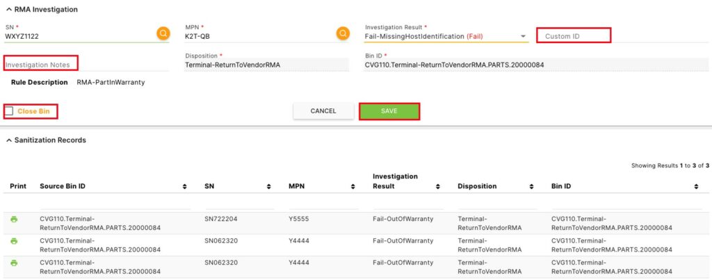Collapse the RMA Investigation section
Screen dimensions: 712x280
8,10
